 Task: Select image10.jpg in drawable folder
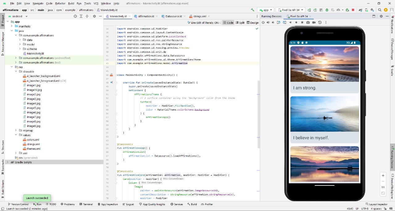34,90
